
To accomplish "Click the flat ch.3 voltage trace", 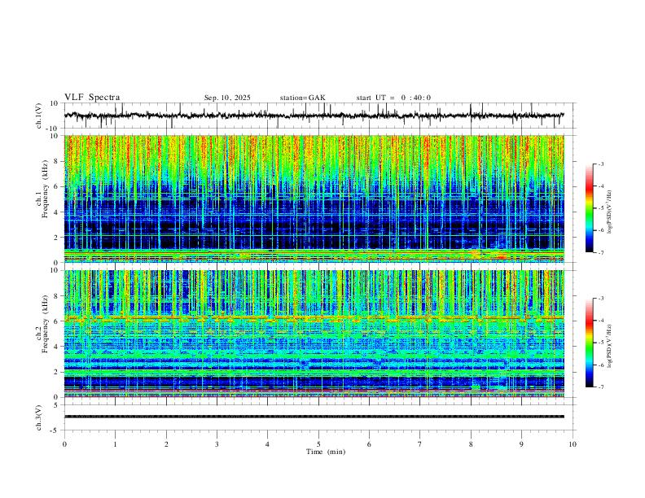I will click(314, 417).
